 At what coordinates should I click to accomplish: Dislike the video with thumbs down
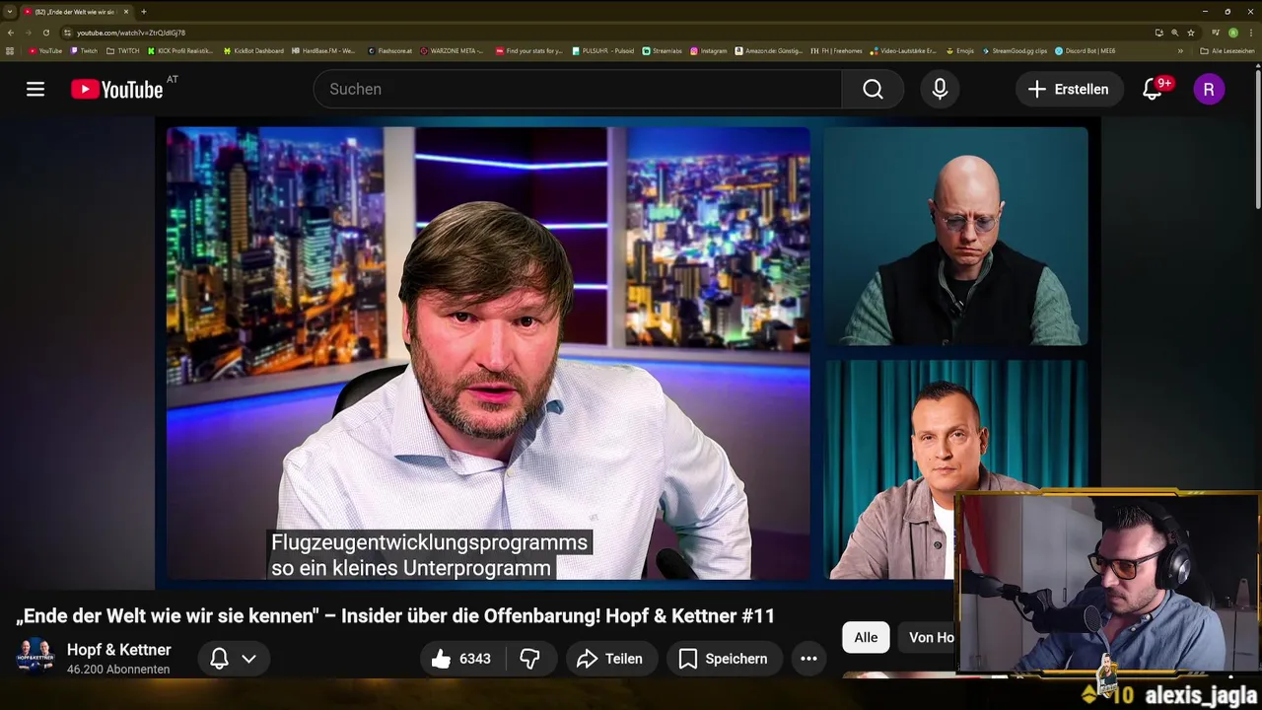pos(530,659)
